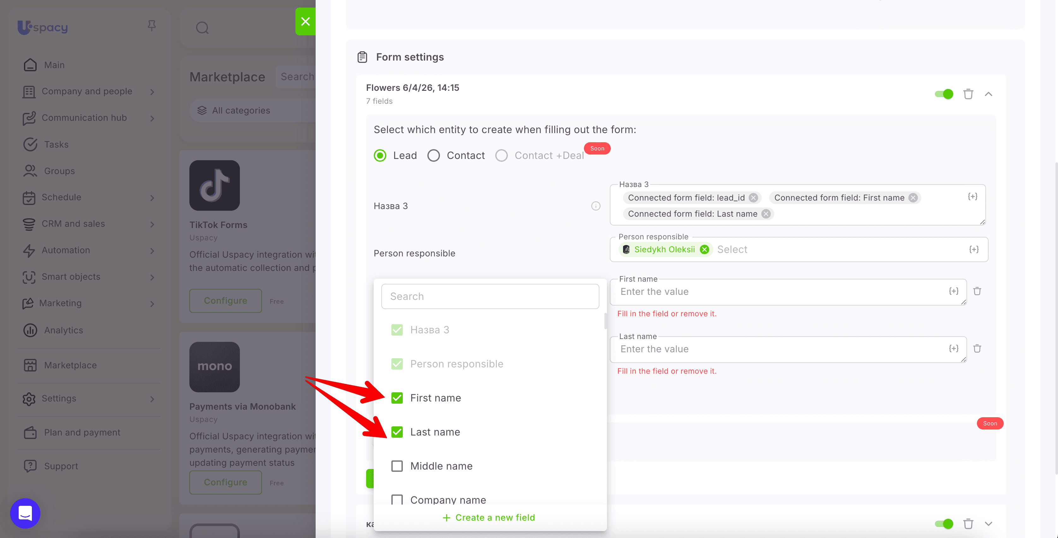1058x538 pixels.
Task: Remove the lead_id connected field chip
Action: 753,198
